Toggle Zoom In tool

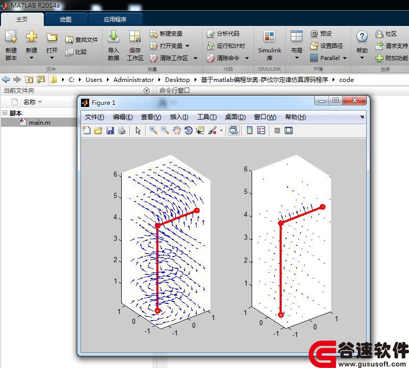click(153, 130)
